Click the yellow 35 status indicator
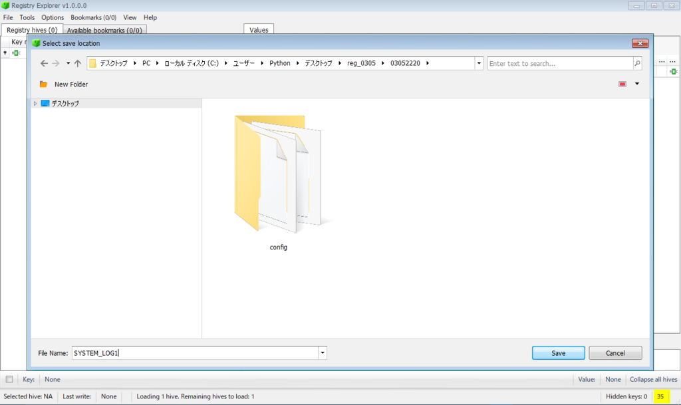The height and width of the screenshot is (405, 681). click(660, 396)
